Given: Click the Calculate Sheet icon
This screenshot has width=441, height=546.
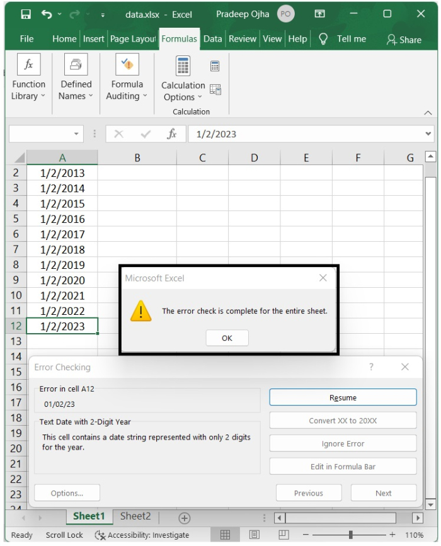Looking at the screenshot, I should [x=215, y=89].
